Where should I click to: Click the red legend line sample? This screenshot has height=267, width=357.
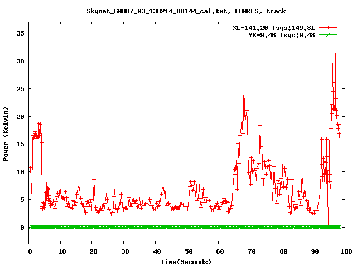pyautogui.click(x=328, y=28)
